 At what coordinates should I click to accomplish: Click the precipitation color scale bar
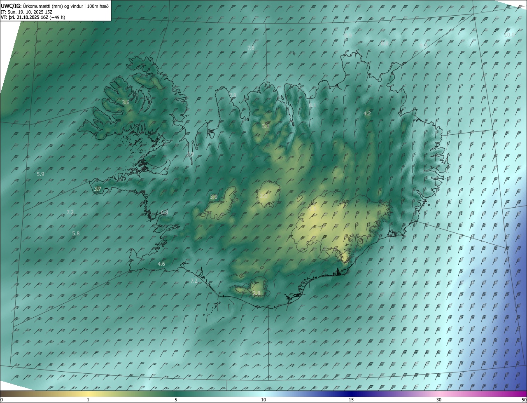coord(263,394)
